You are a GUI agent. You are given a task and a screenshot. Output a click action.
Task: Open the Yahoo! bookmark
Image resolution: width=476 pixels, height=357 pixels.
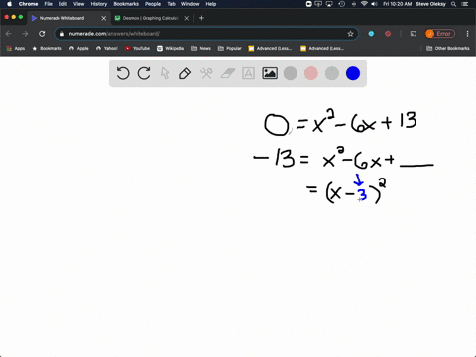point(107,48)
